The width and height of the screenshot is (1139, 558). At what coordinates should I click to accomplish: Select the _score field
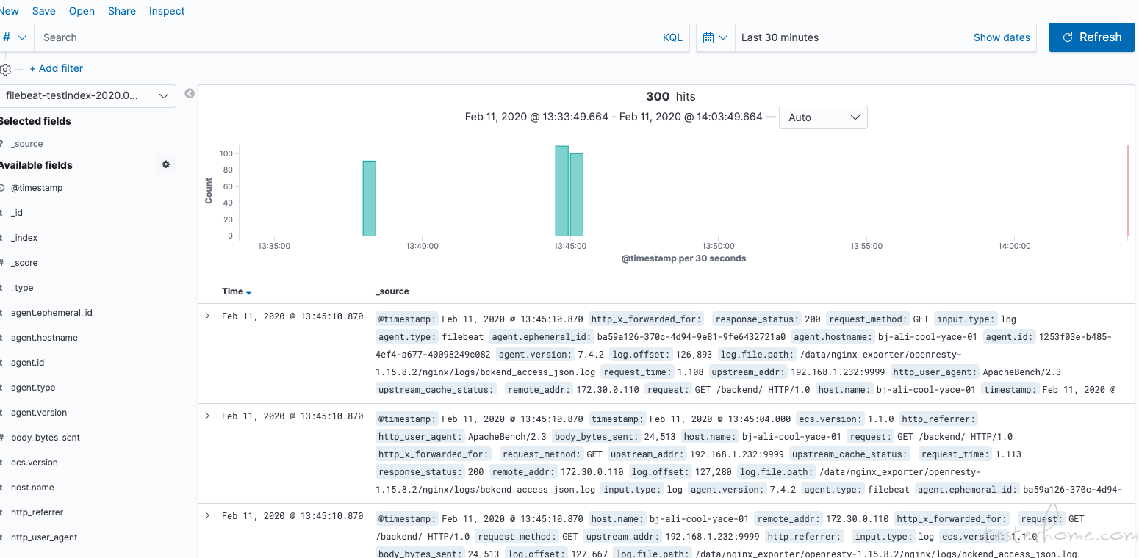24,263
